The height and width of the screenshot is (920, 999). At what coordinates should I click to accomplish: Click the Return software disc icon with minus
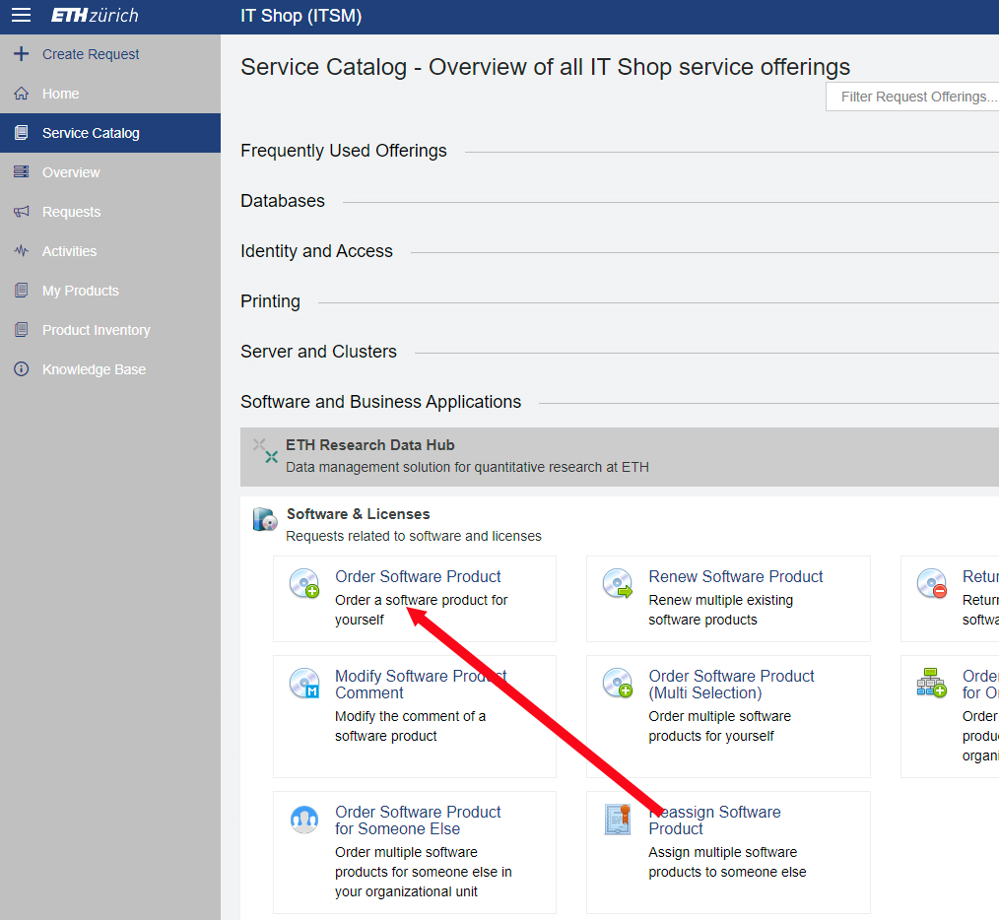tap(931, 583)
